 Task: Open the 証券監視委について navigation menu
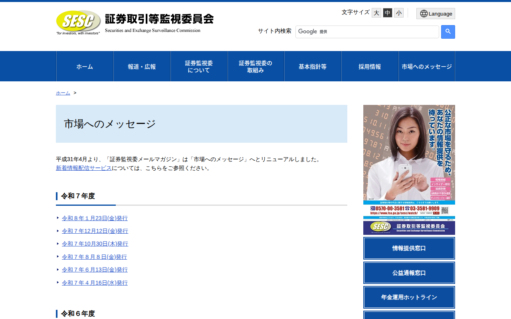coord(199,66)
